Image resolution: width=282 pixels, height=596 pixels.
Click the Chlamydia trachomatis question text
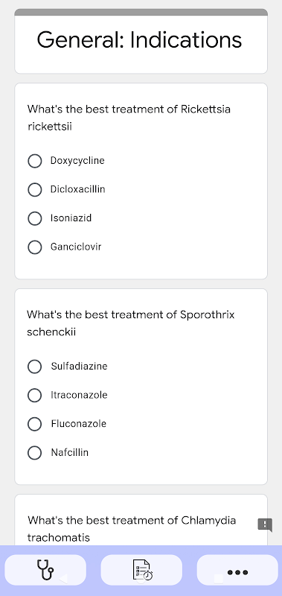click(x=132, y=529)
